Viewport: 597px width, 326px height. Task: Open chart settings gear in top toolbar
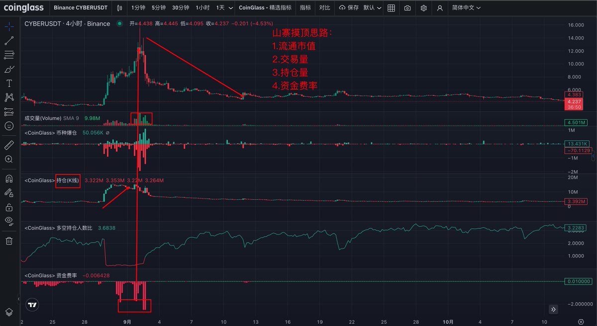point(423,8)
